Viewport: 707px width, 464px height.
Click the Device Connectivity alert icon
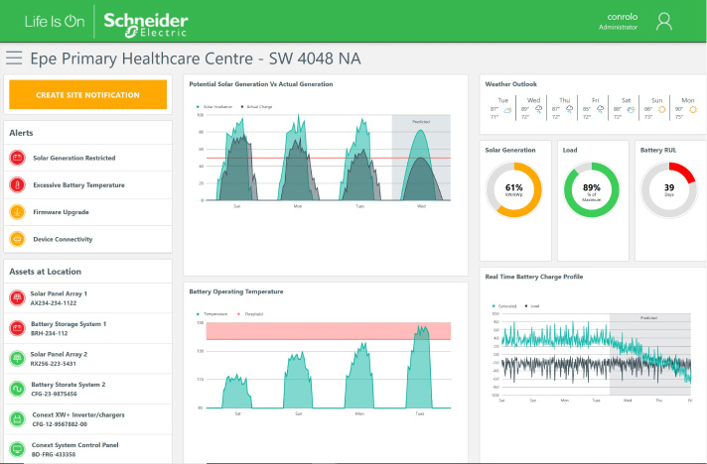[17, 239]
